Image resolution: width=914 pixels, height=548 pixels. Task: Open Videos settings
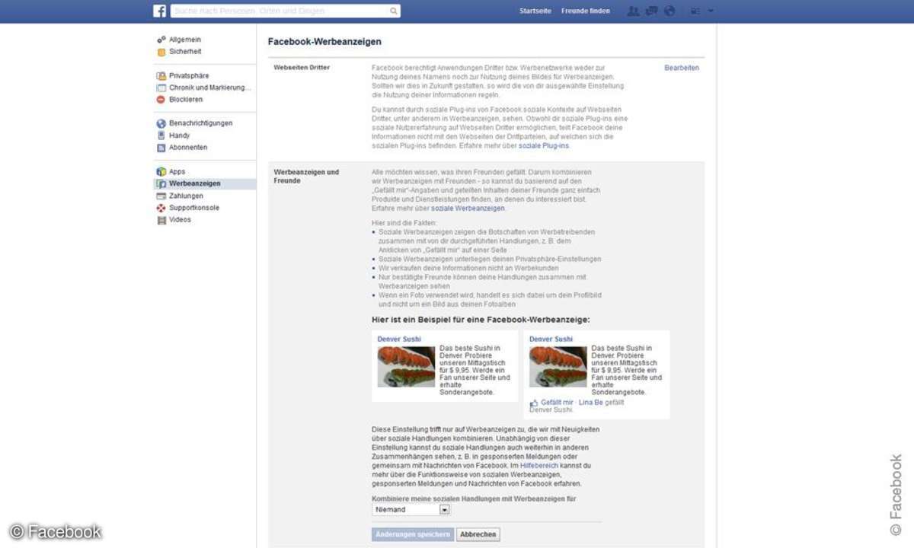(x=180, y=220)
